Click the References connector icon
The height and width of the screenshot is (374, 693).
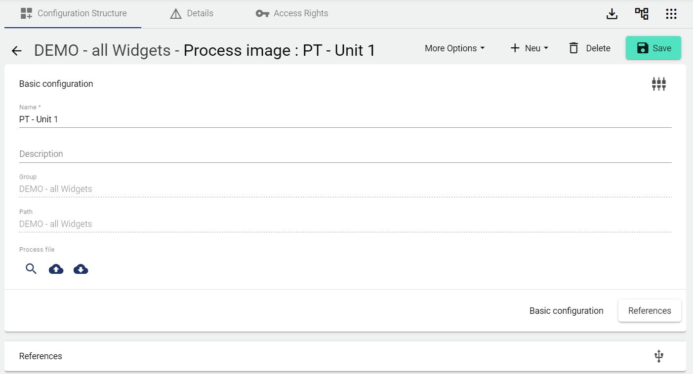[658, 356]
